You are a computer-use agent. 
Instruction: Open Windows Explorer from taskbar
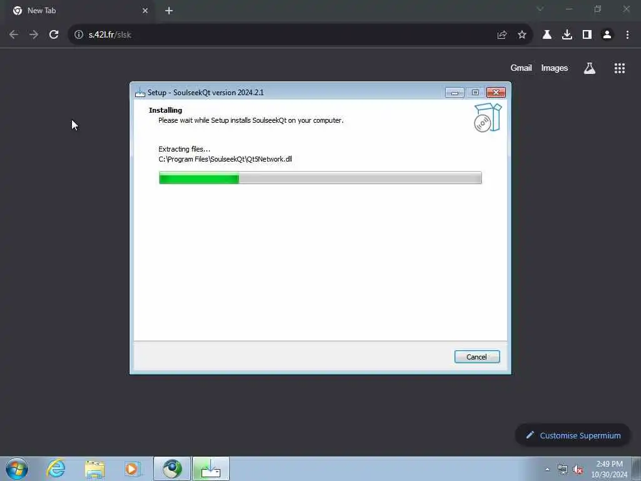click(95, 468)
